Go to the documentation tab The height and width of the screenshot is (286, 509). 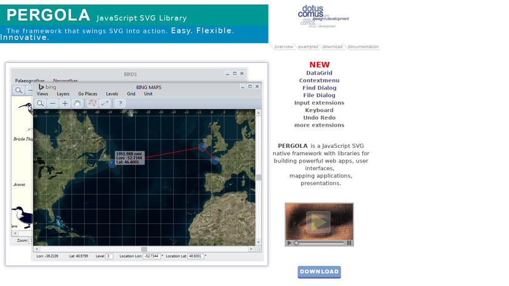coord(363,47)
